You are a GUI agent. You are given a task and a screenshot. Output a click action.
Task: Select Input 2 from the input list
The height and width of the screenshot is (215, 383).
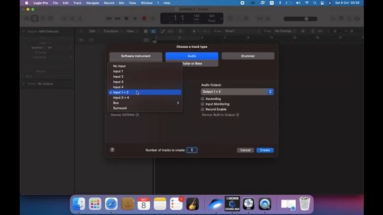coord(145,76)
